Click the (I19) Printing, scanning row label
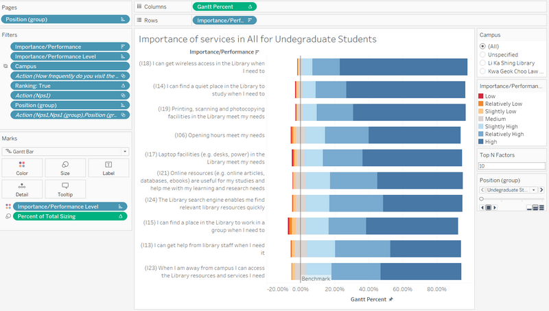This screenshot has width=549, height=311. (211, 113)
